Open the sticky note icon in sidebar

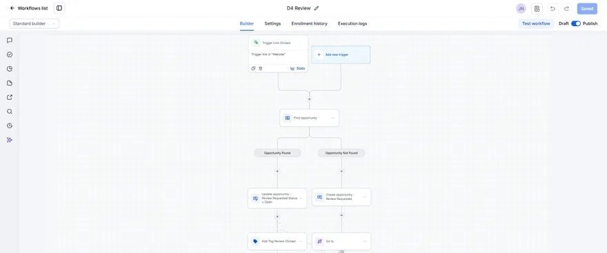pos(10,83)
